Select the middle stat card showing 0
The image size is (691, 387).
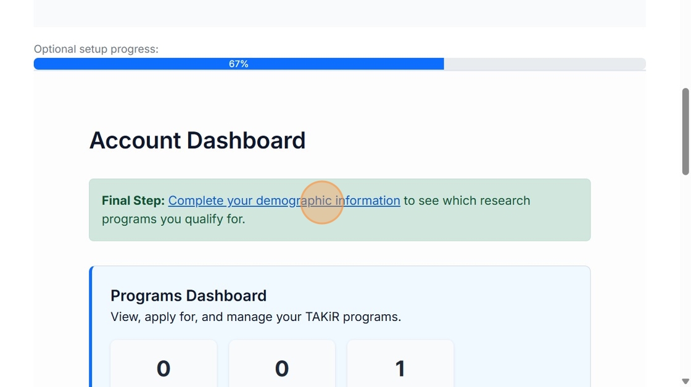pos(282,364)
